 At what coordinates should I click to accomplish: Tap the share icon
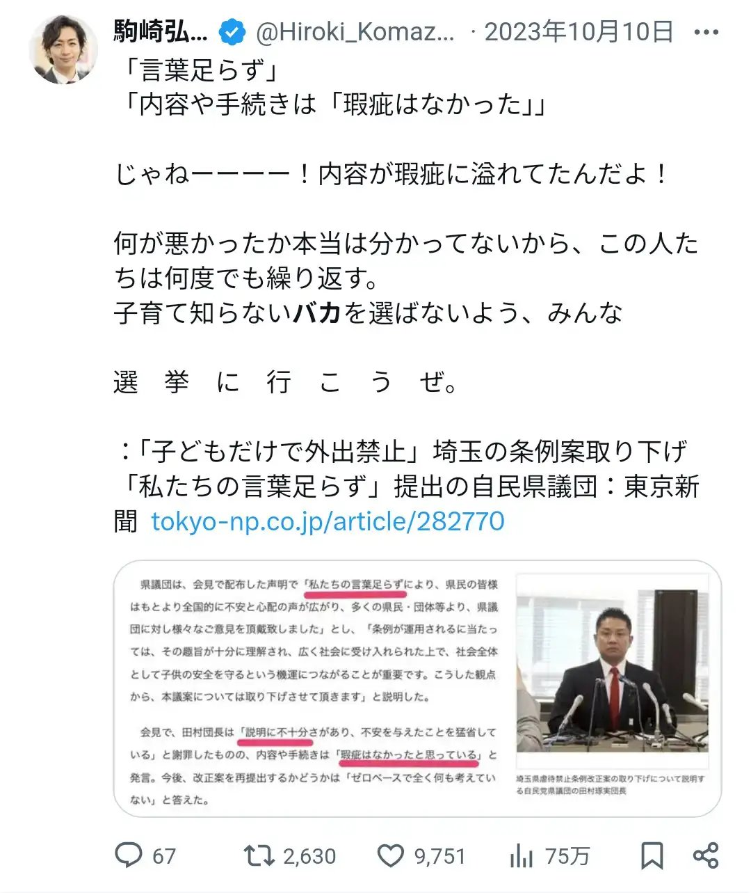click(705, 855)
